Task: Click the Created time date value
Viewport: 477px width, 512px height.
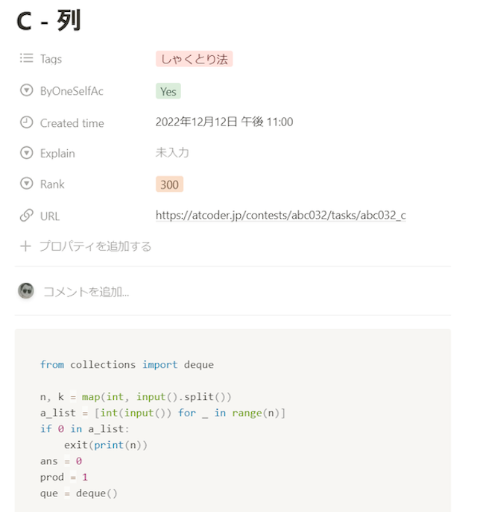Action: pyautogui.click(x=224, y=122)
